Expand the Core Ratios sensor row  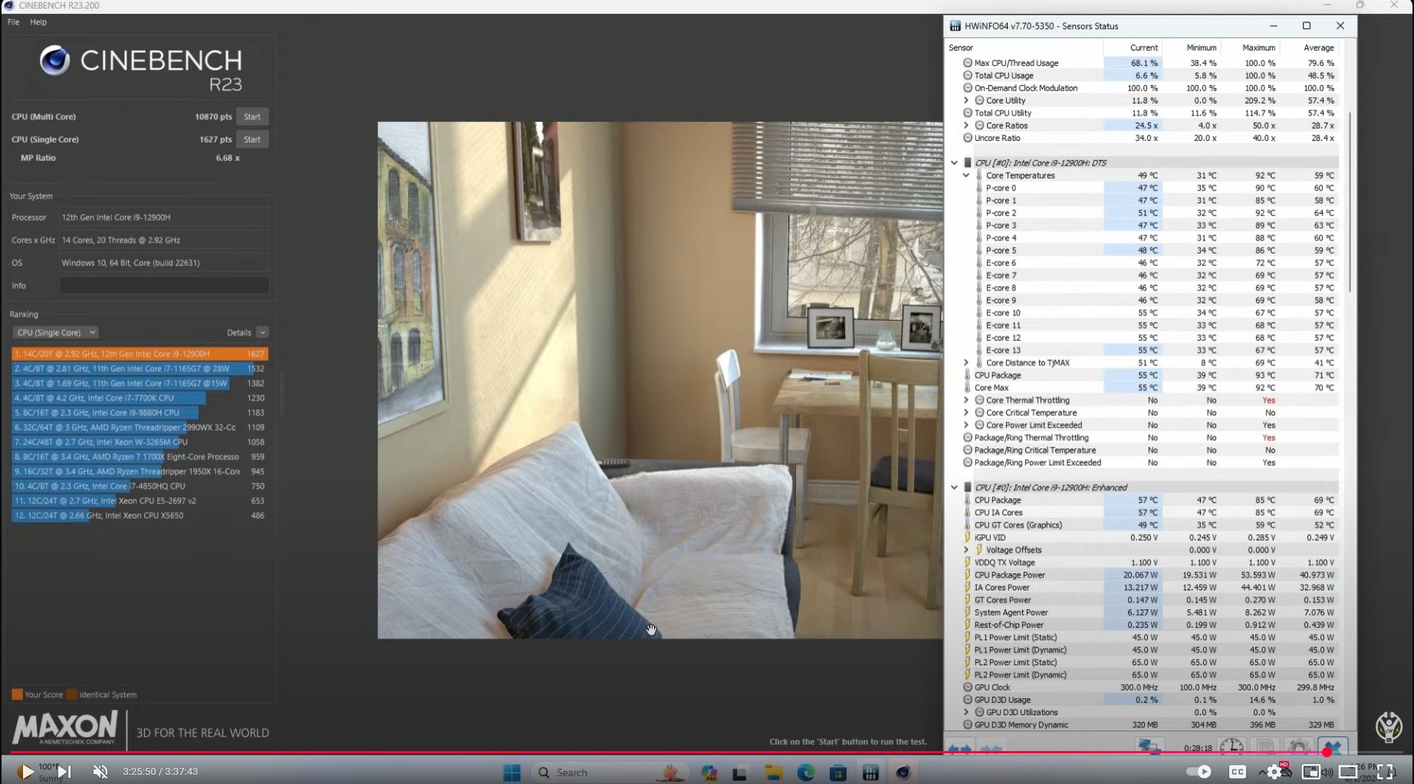point(966,126)
